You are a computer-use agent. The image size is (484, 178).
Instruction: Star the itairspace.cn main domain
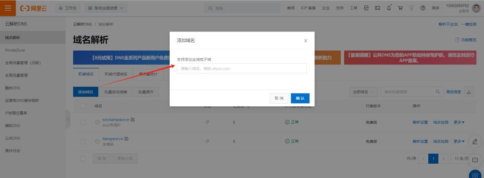pyautogui.click(x=97, y=142)
